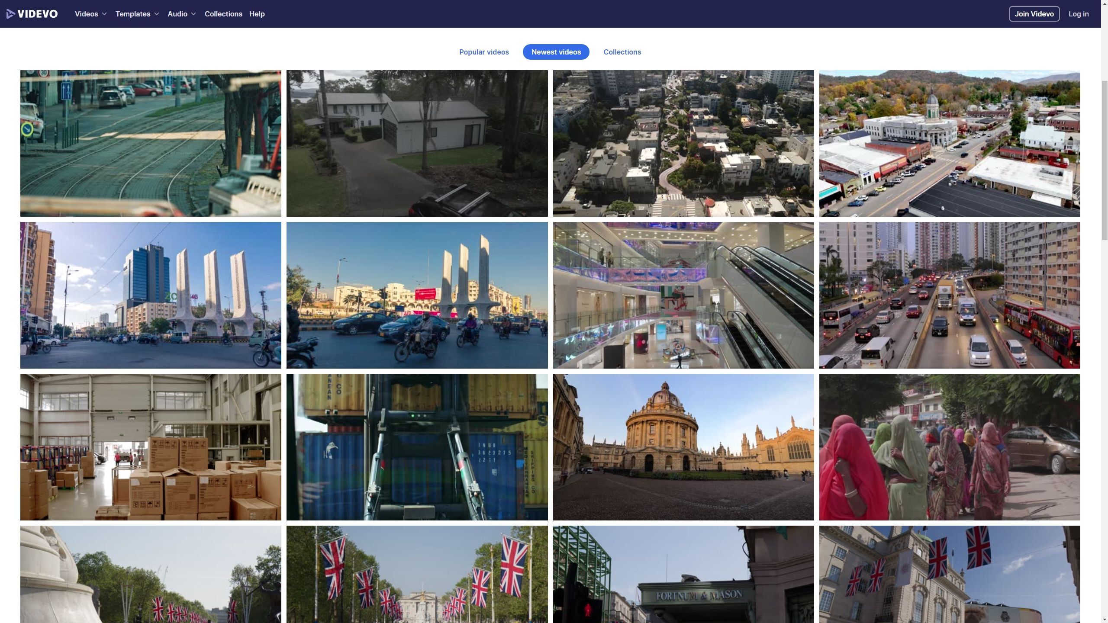Open the Radcliffe Camera domed building video
Viewport: 1108px width, 623px height.
(x=683, y=447)
